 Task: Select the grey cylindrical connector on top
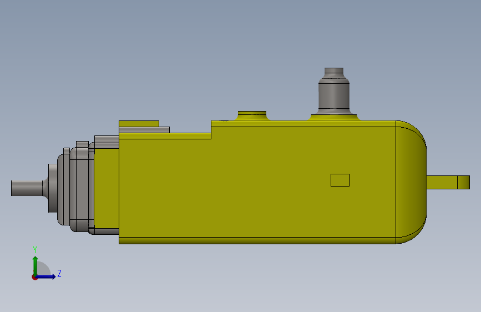[334, 91]
